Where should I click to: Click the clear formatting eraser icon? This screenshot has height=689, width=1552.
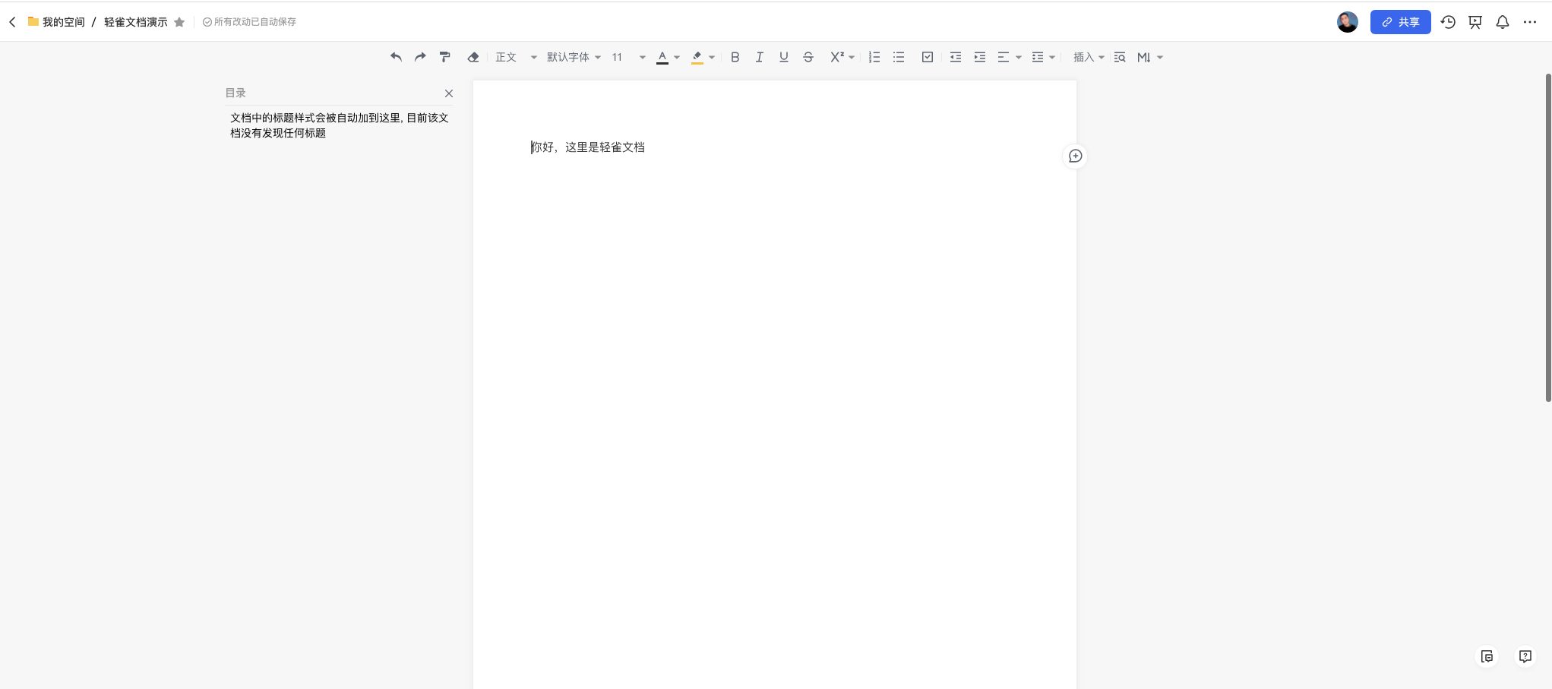tap(473, 57)
